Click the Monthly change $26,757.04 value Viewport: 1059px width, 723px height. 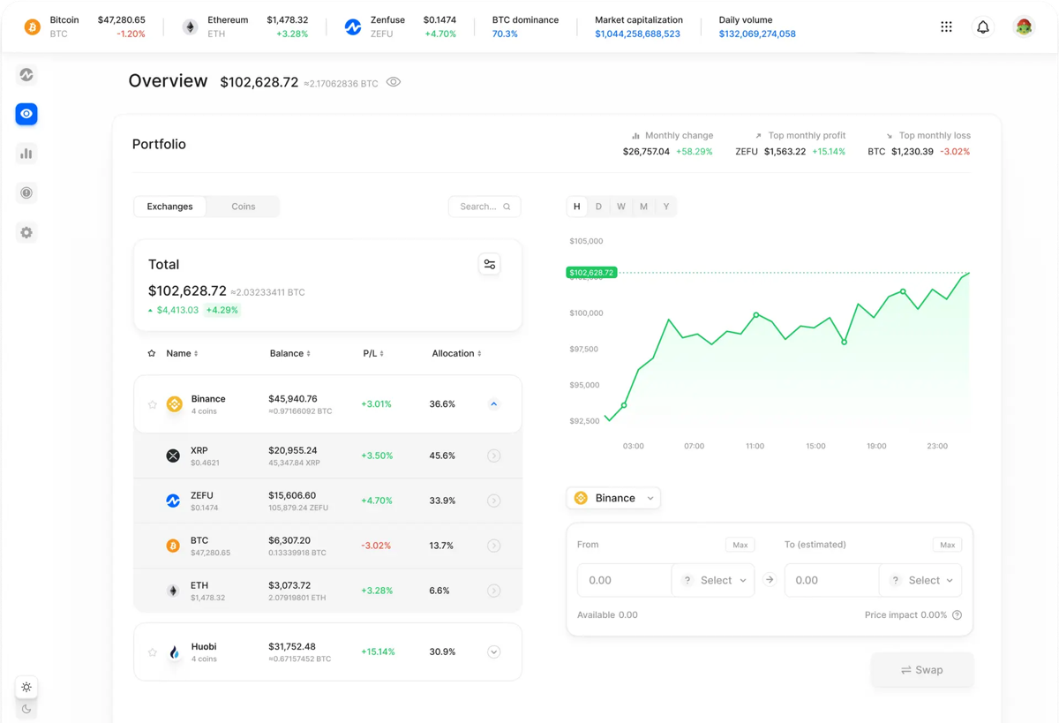[x=646, y=152]
